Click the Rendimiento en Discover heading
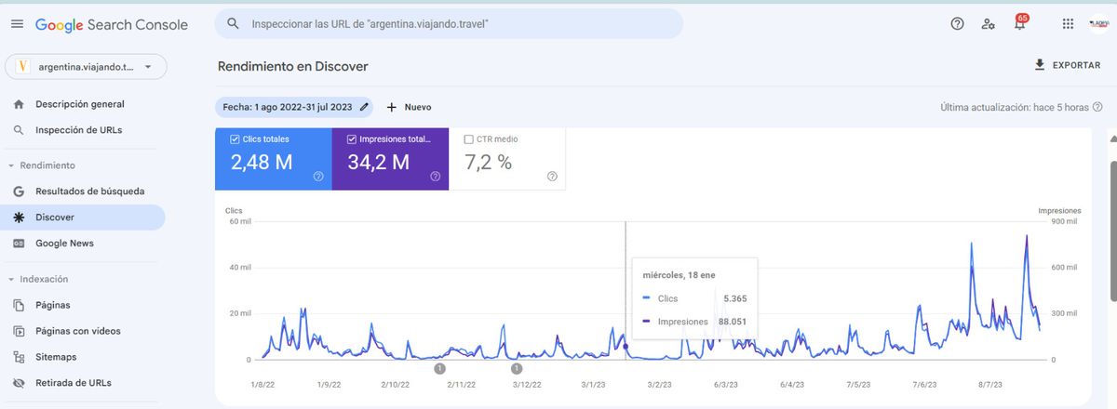 click(x=293, y=66)
